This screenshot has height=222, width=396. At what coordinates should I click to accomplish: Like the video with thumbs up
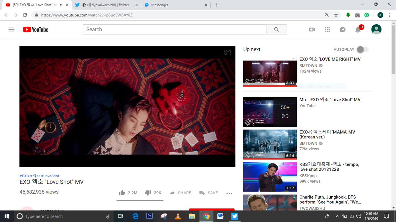(122, 193)
